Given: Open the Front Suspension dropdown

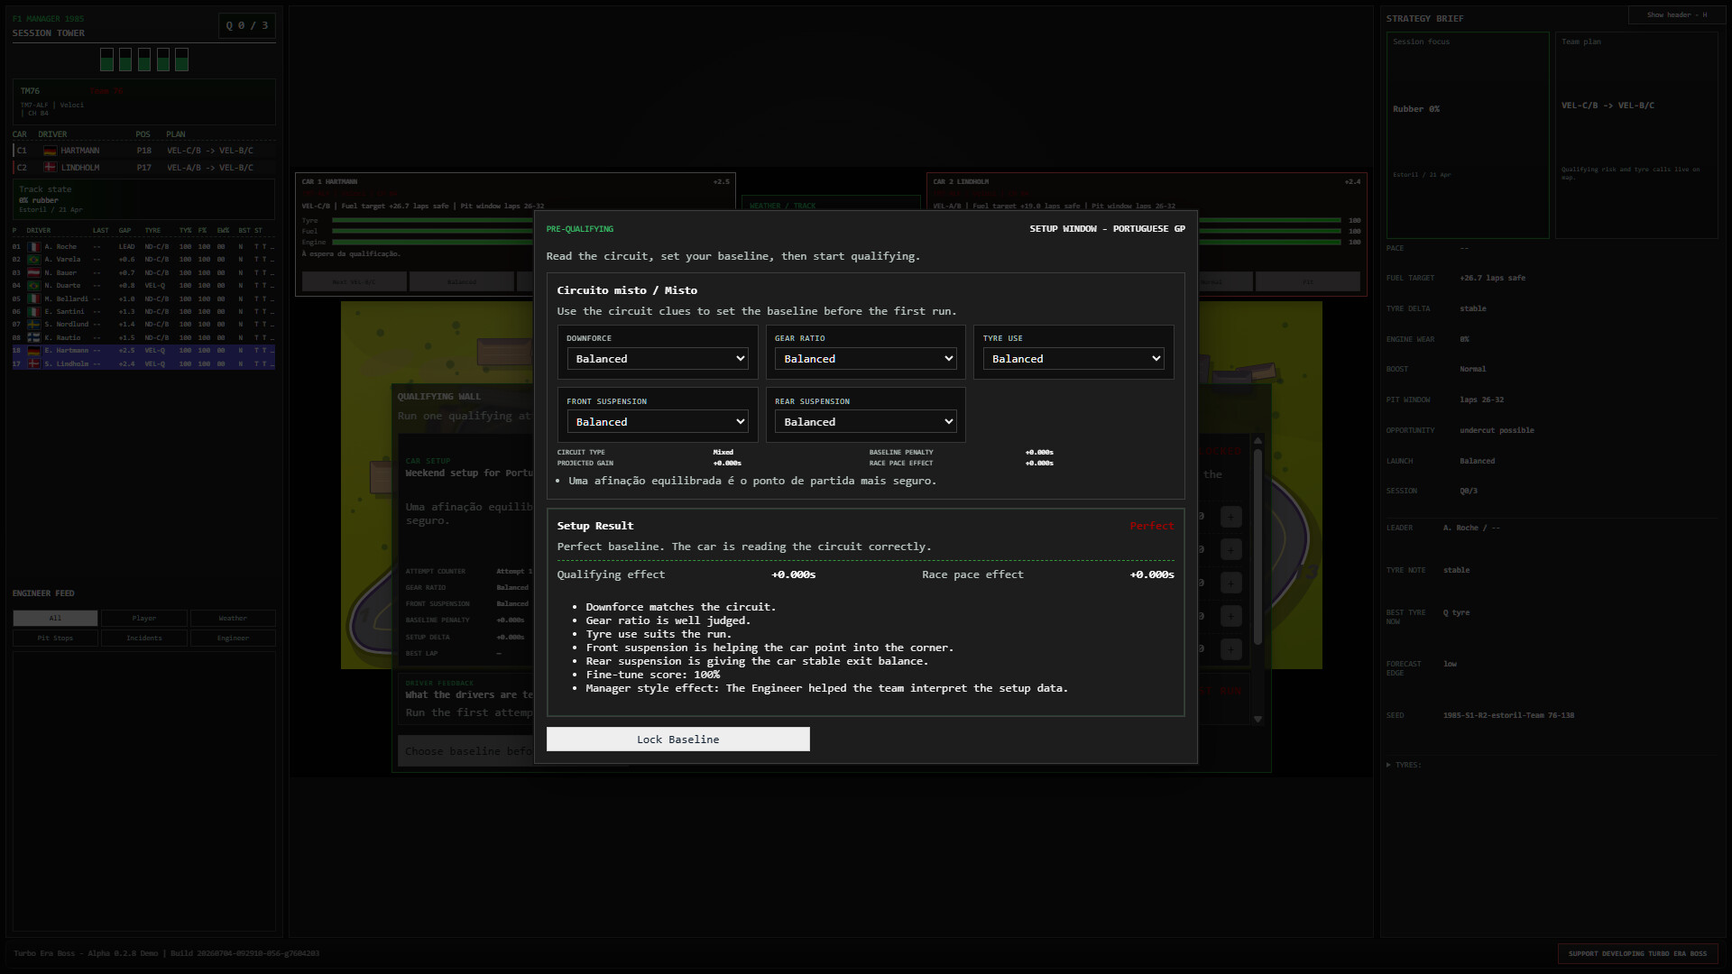Looking at the screenshot, I should coord(658,422).
